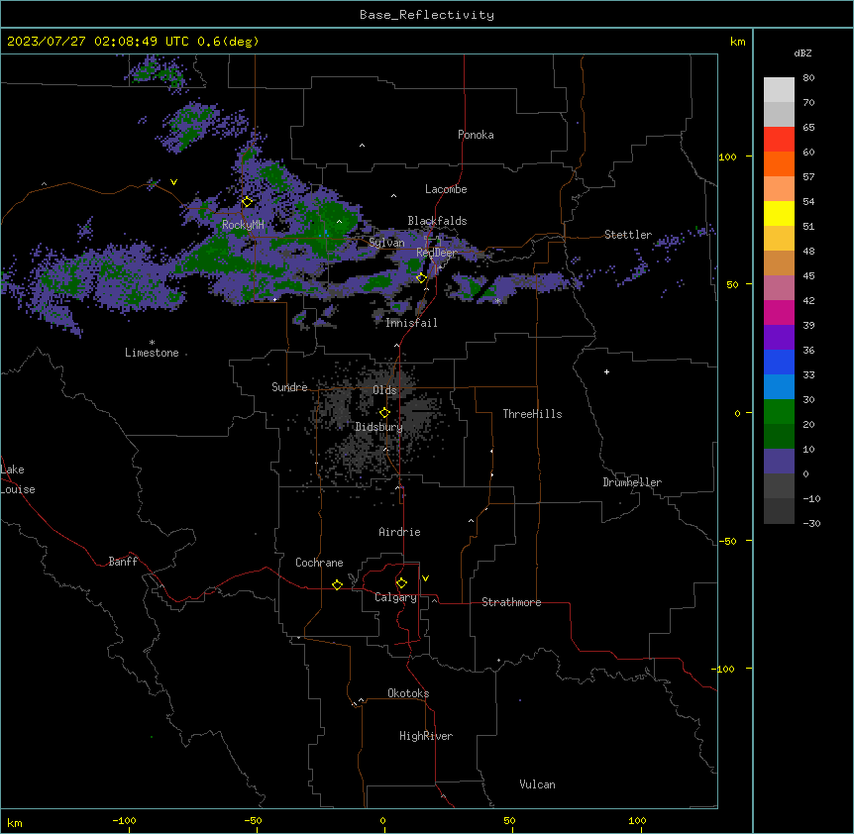Viewport: 854px width, 834px height.
Task: Click the km unit label at top right
Action: coord(737,42)
